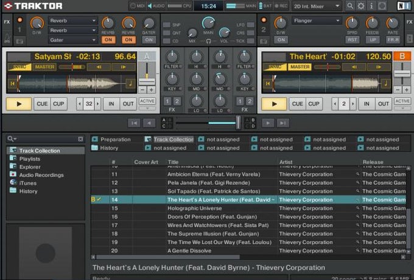The height and width of the screenshot is (280, 414).
Task: Clear the browser search field
Action: pos(80,139)
